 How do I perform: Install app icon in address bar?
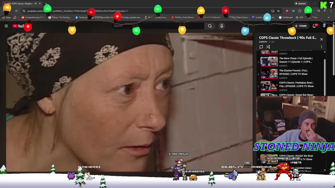[273, 11]
